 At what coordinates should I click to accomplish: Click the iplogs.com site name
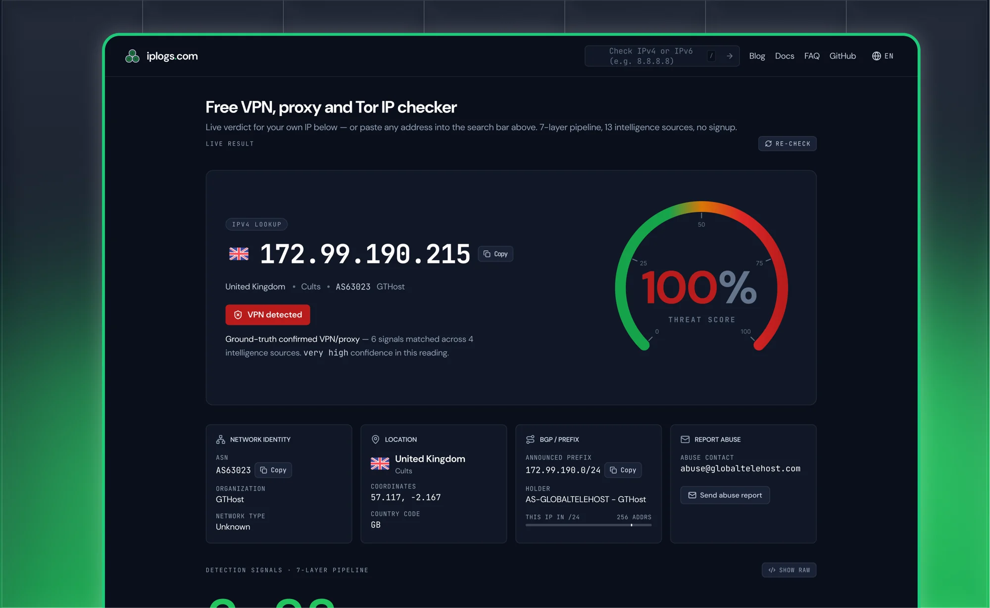172,56
